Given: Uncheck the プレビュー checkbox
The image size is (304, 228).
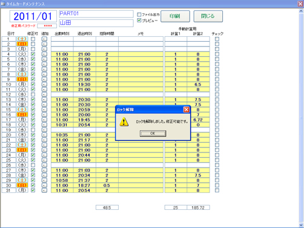Looking at the screenshot, I should tap(139, 21).
